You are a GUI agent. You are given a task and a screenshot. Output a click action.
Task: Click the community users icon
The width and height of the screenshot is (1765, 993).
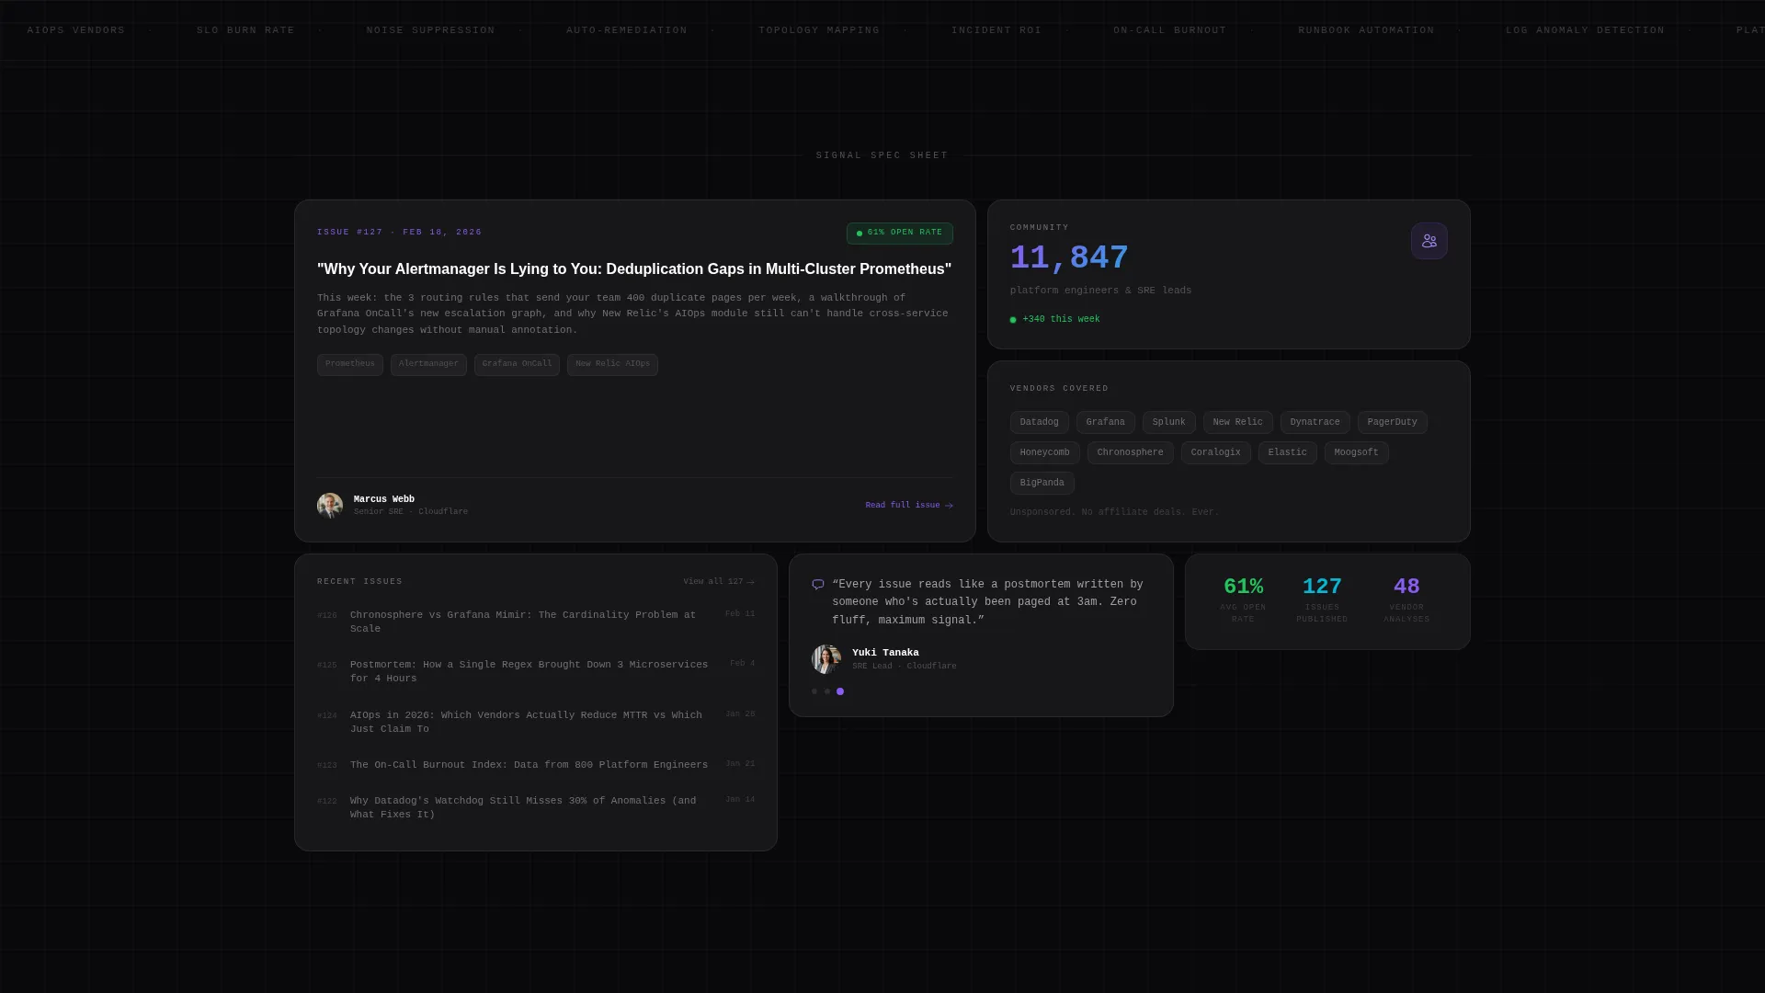click(1429, 241)
